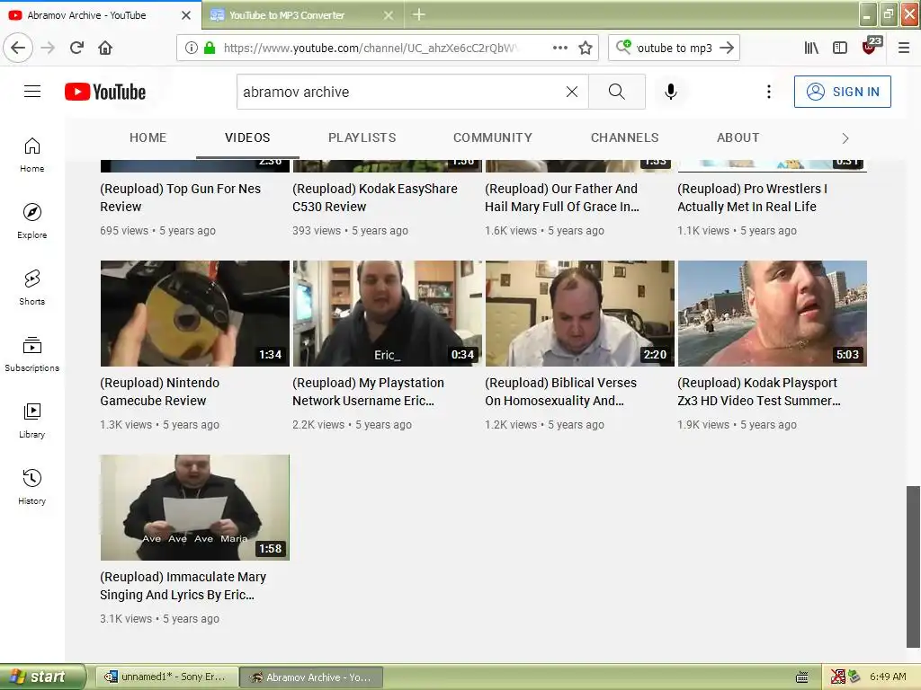This screenshot has height=690, width=921.
Task: Open Kodak EasyShare C530 Review video title
Action: tap(375, 198)
